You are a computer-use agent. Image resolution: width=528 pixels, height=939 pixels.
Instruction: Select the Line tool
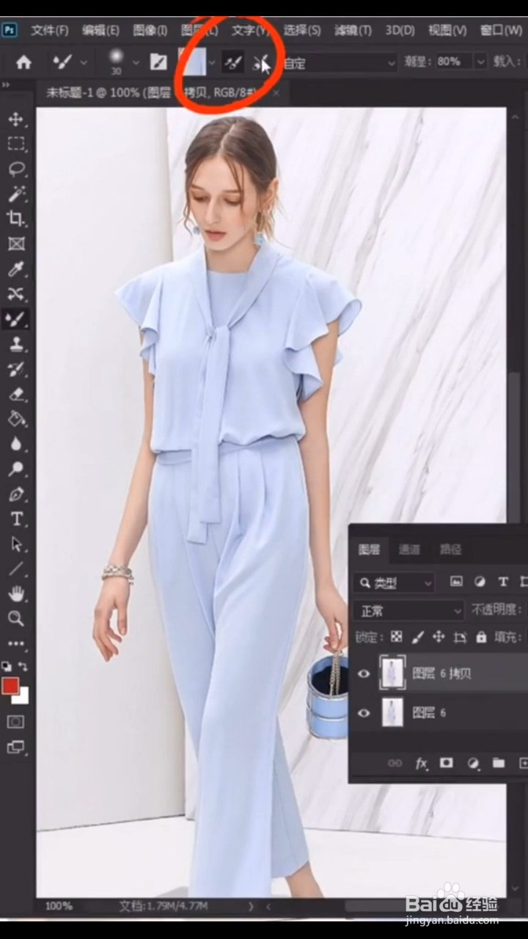click(15, 569)
